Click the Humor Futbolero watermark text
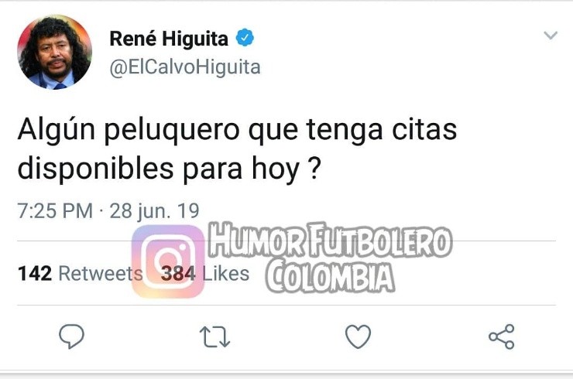 click(x=331, y=240)
